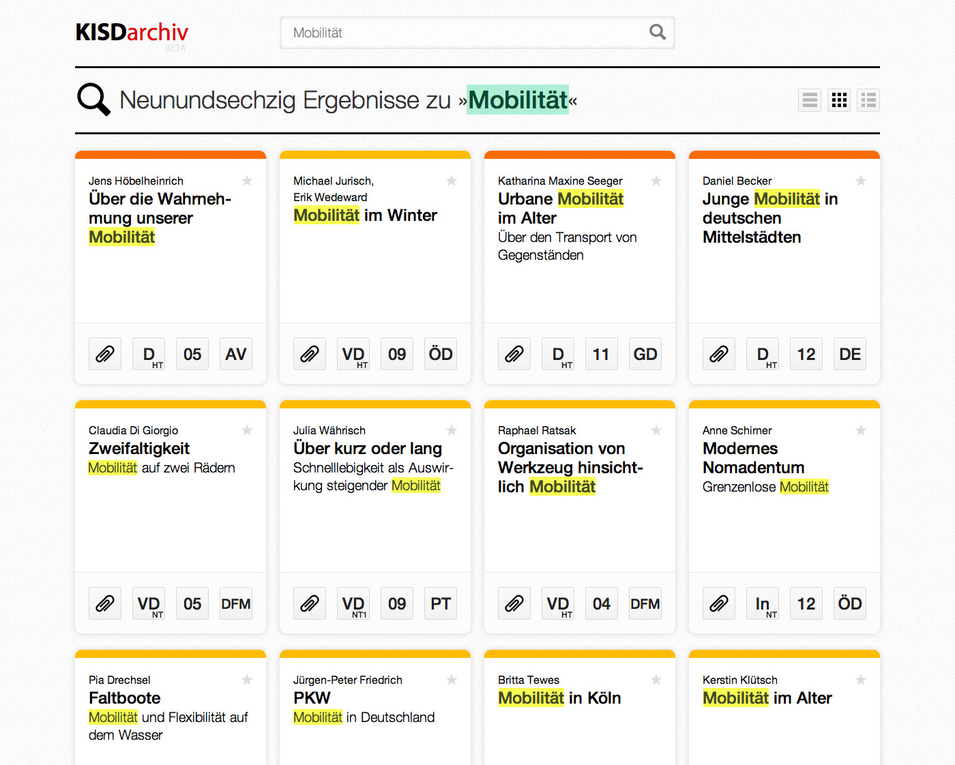Click paperclip icon on Zweifaltigkeit card
955x765 pixels.
105,603
